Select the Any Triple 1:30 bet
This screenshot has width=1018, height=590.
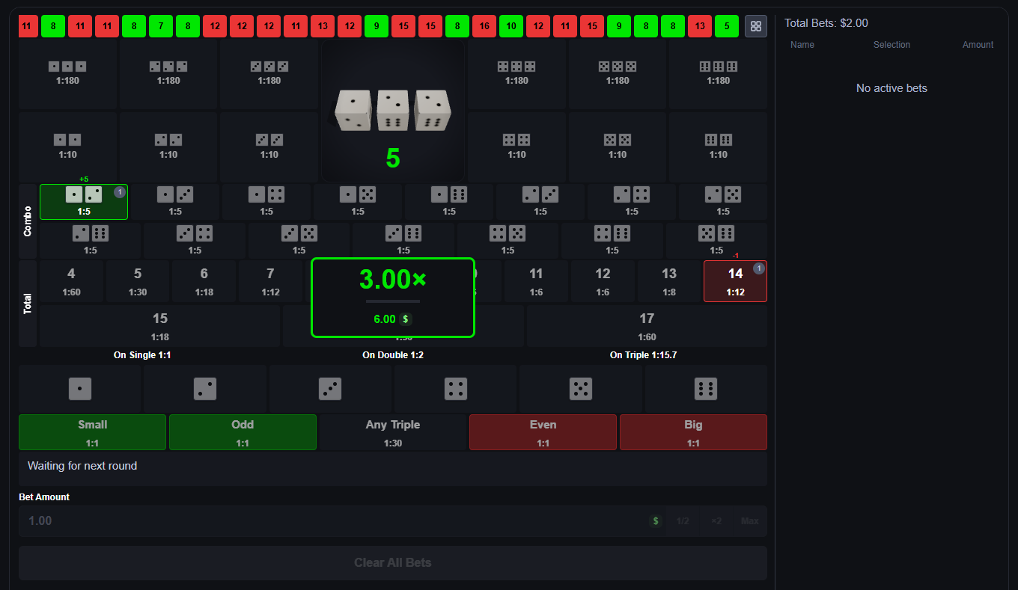point(393,432)
